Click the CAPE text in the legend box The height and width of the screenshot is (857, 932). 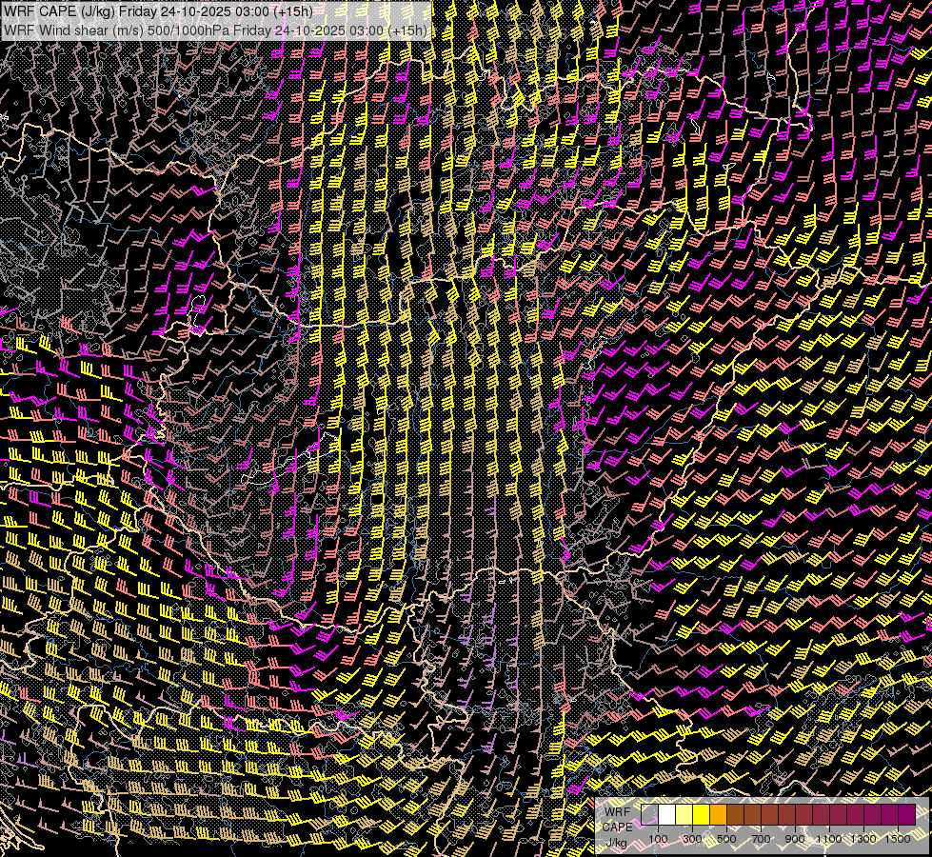[617, 827]
